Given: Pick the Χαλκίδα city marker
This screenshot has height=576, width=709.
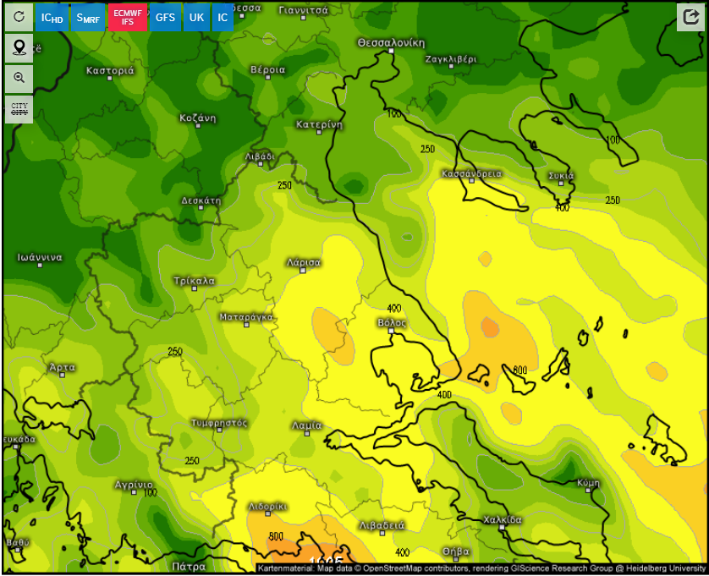Looking at the screenshot, I should (x=502, y=527).
